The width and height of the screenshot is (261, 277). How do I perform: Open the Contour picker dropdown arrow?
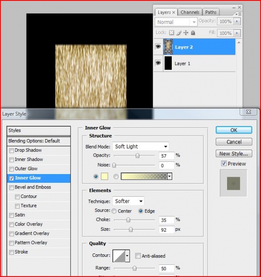click(127, 256)
